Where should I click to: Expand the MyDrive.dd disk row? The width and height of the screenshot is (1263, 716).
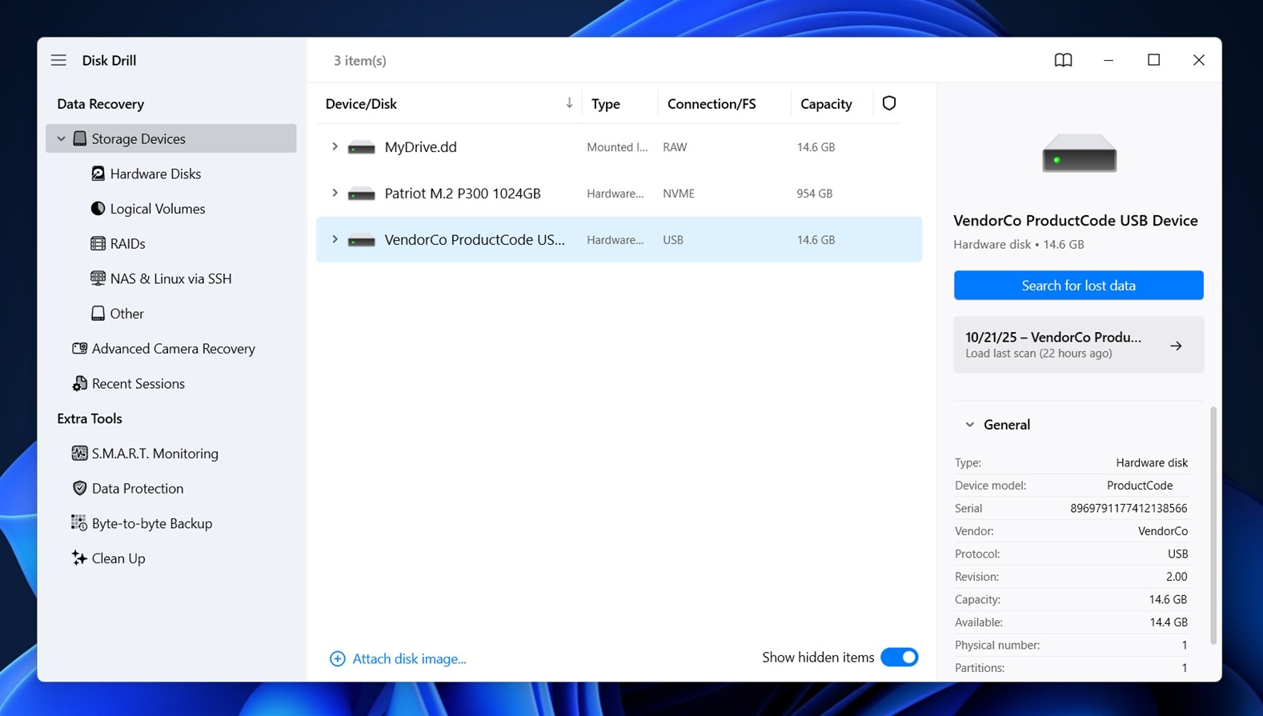coord(335,147)
